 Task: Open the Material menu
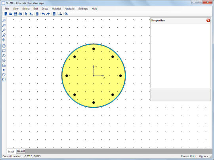(x=56, y=9)
